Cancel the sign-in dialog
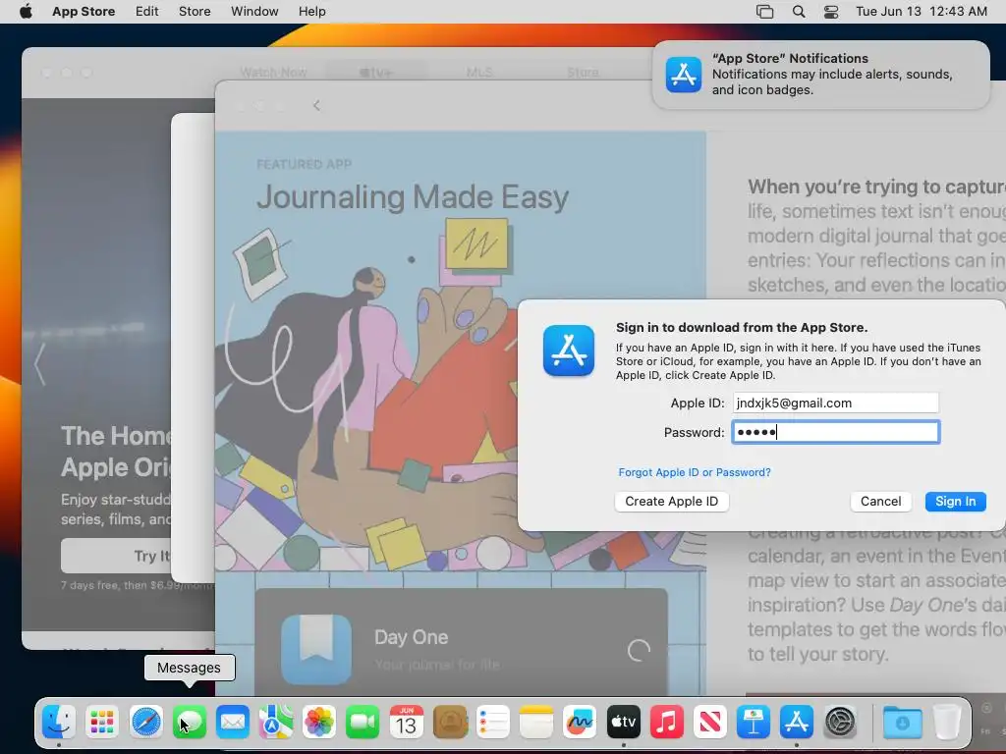The height and width of the screenshot is (754, 1006). click(x=881, y=502)
